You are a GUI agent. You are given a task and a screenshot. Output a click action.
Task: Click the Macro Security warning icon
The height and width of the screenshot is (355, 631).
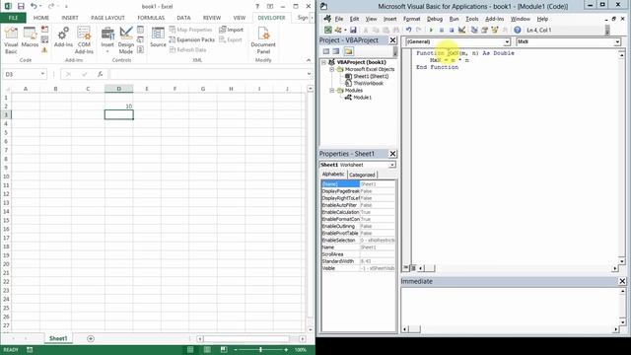(x=44, y=50)
